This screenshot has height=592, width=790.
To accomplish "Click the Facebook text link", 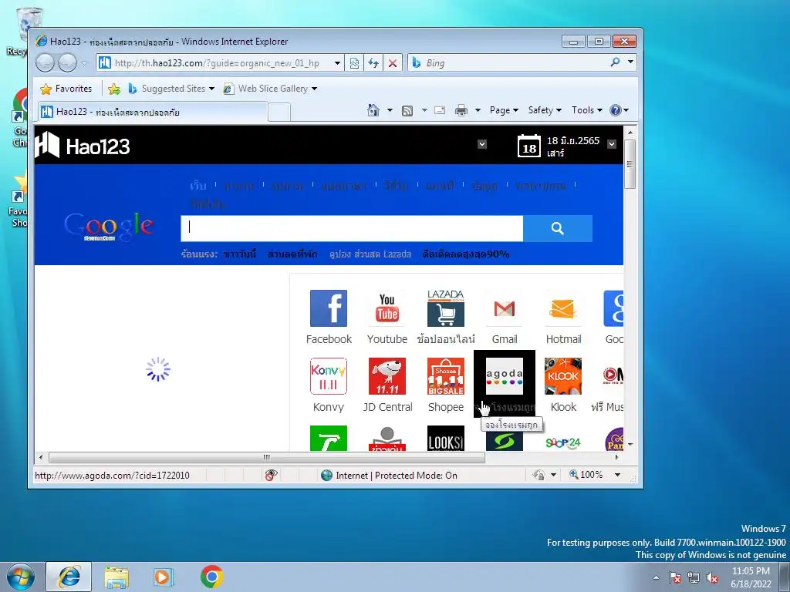I will coord(329,339).
